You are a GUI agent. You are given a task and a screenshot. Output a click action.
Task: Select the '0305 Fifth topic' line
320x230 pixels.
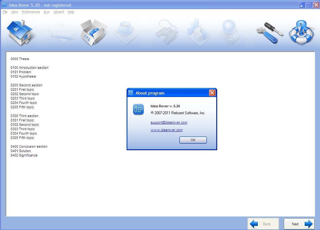pyautogui.click(x=22, y=138)
